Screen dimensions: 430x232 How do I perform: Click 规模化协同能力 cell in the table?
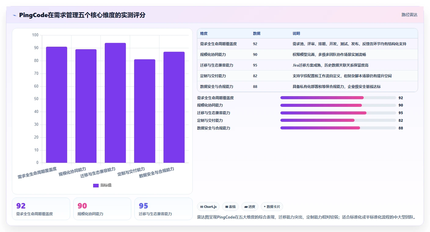[213, 55]
